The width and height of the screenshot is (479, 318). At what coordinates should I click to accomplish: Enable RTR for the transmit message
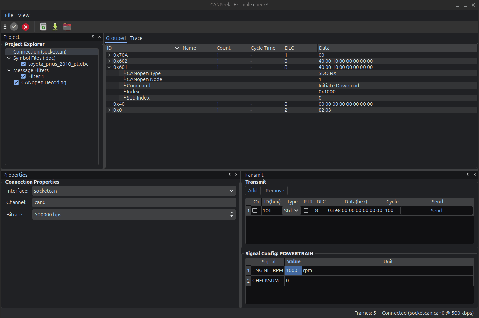pyautogui.click(x=307, y=210)
